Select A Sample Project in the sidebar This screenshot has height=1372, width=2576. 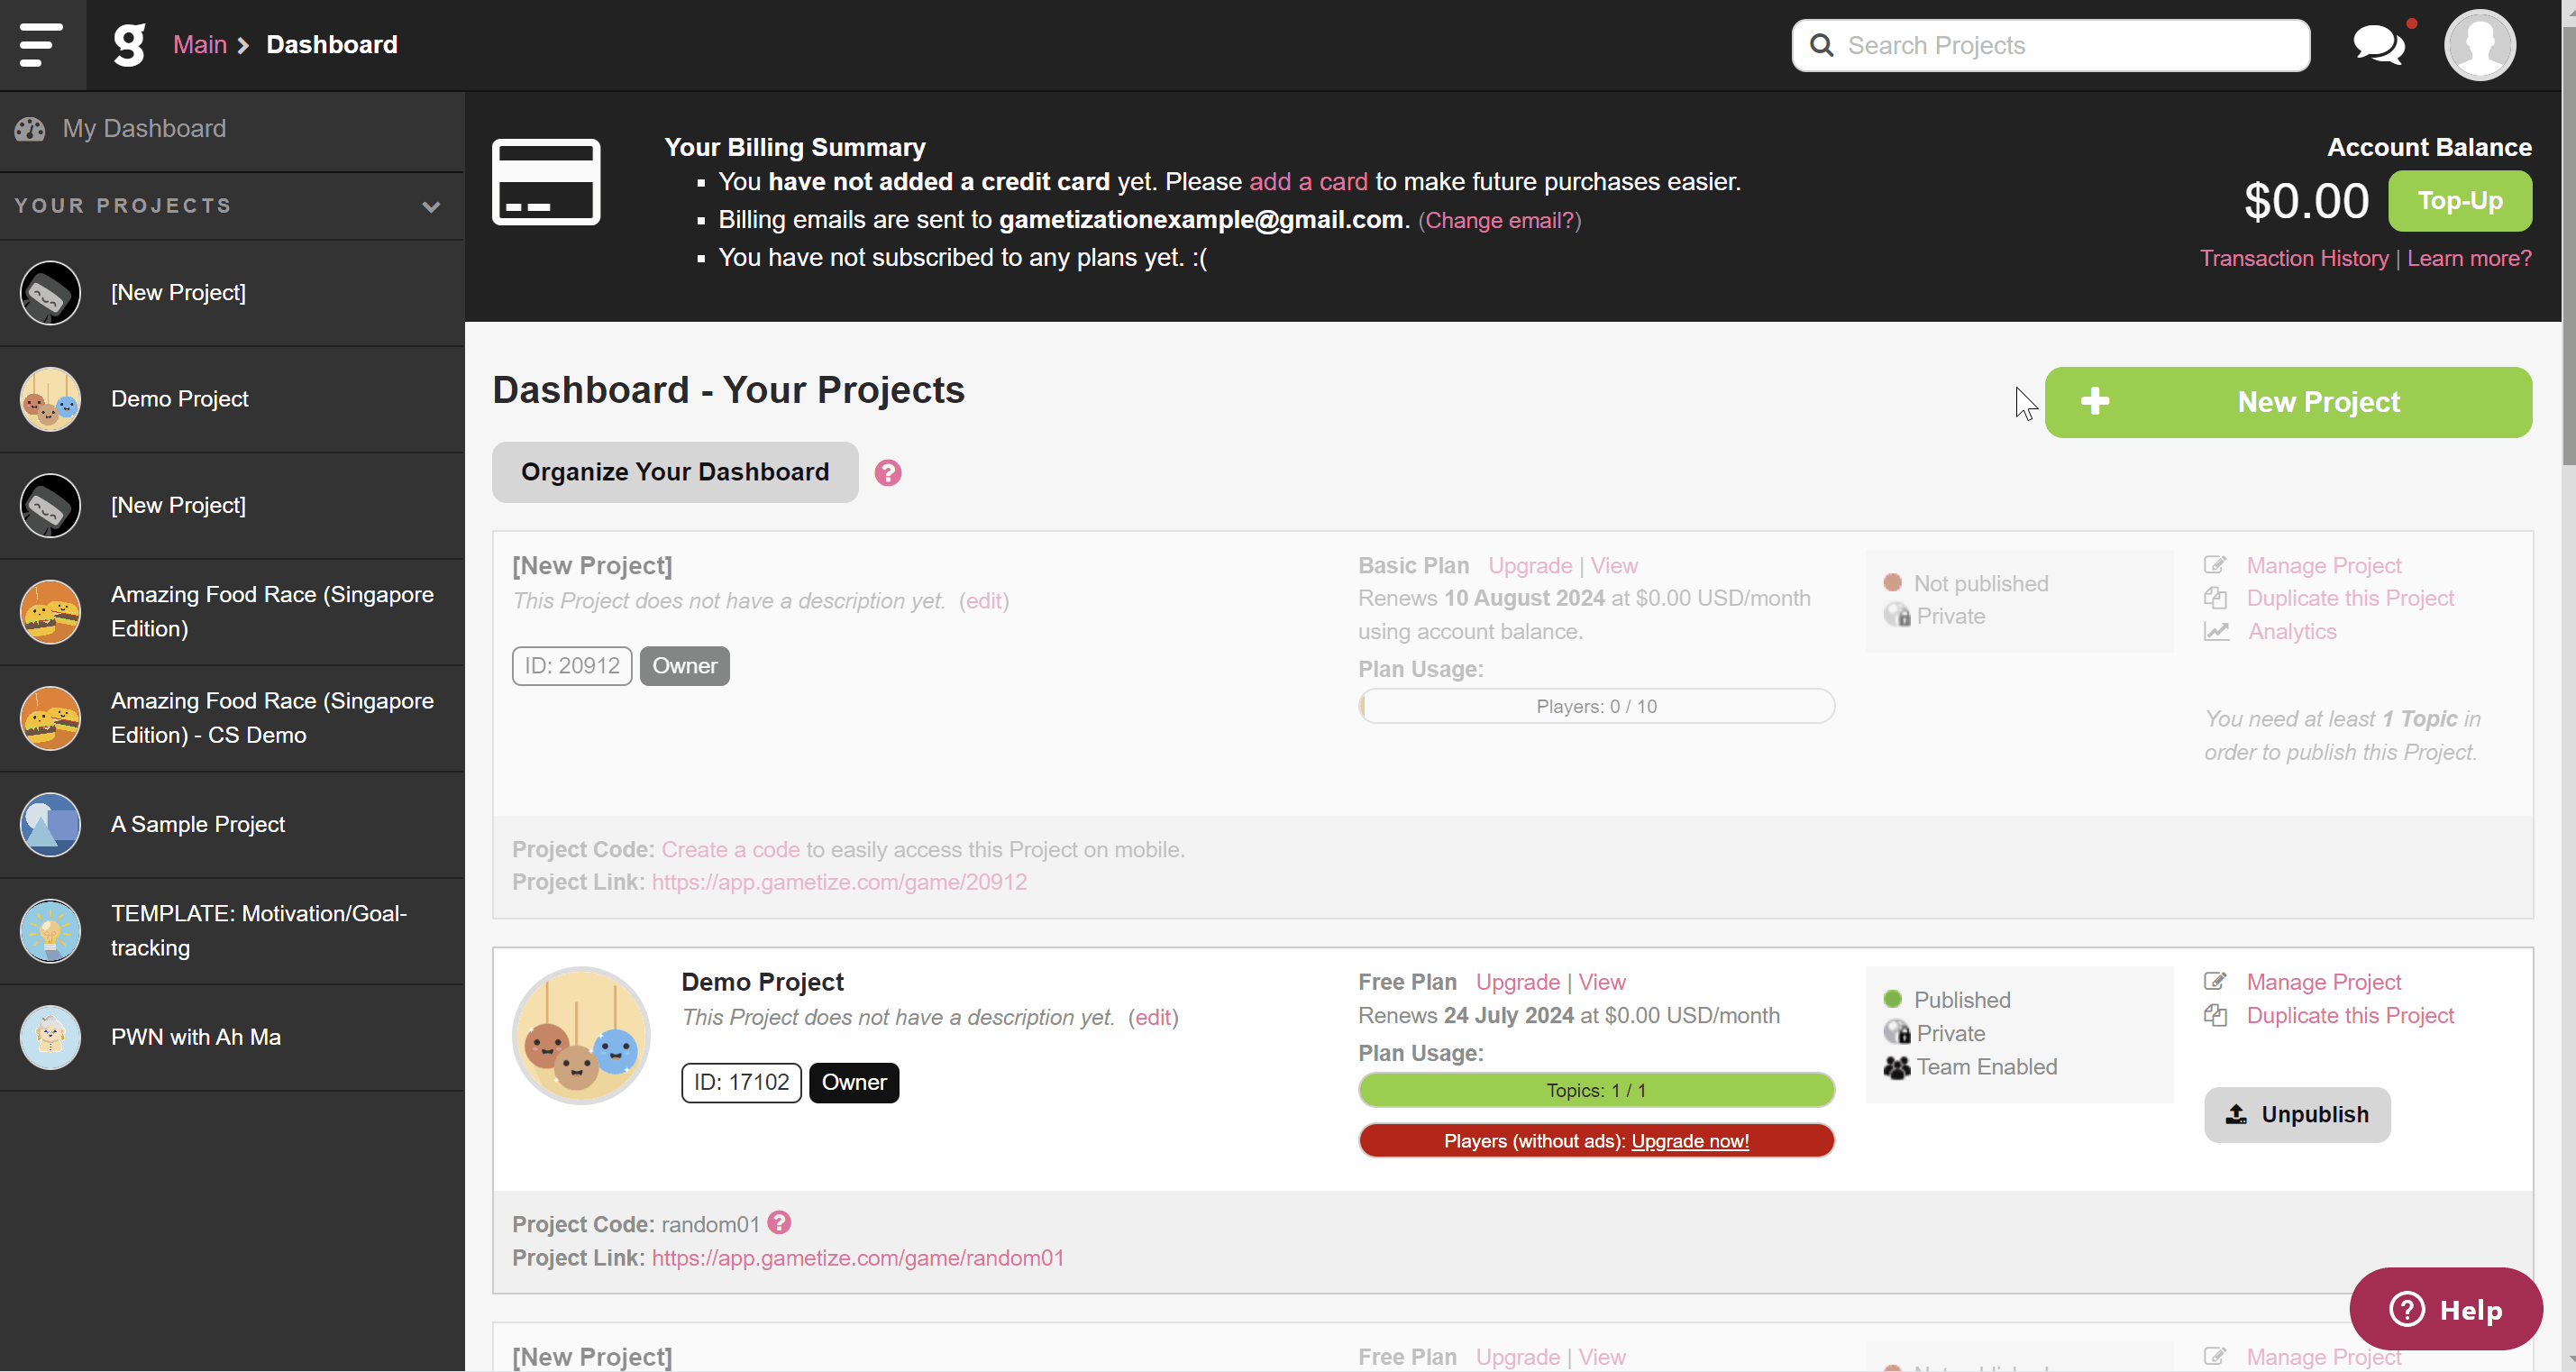click(x=232, y=824)
